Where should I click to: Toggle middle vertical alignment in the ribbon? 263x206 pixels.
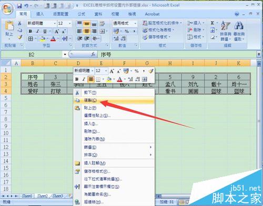[87, 24]
